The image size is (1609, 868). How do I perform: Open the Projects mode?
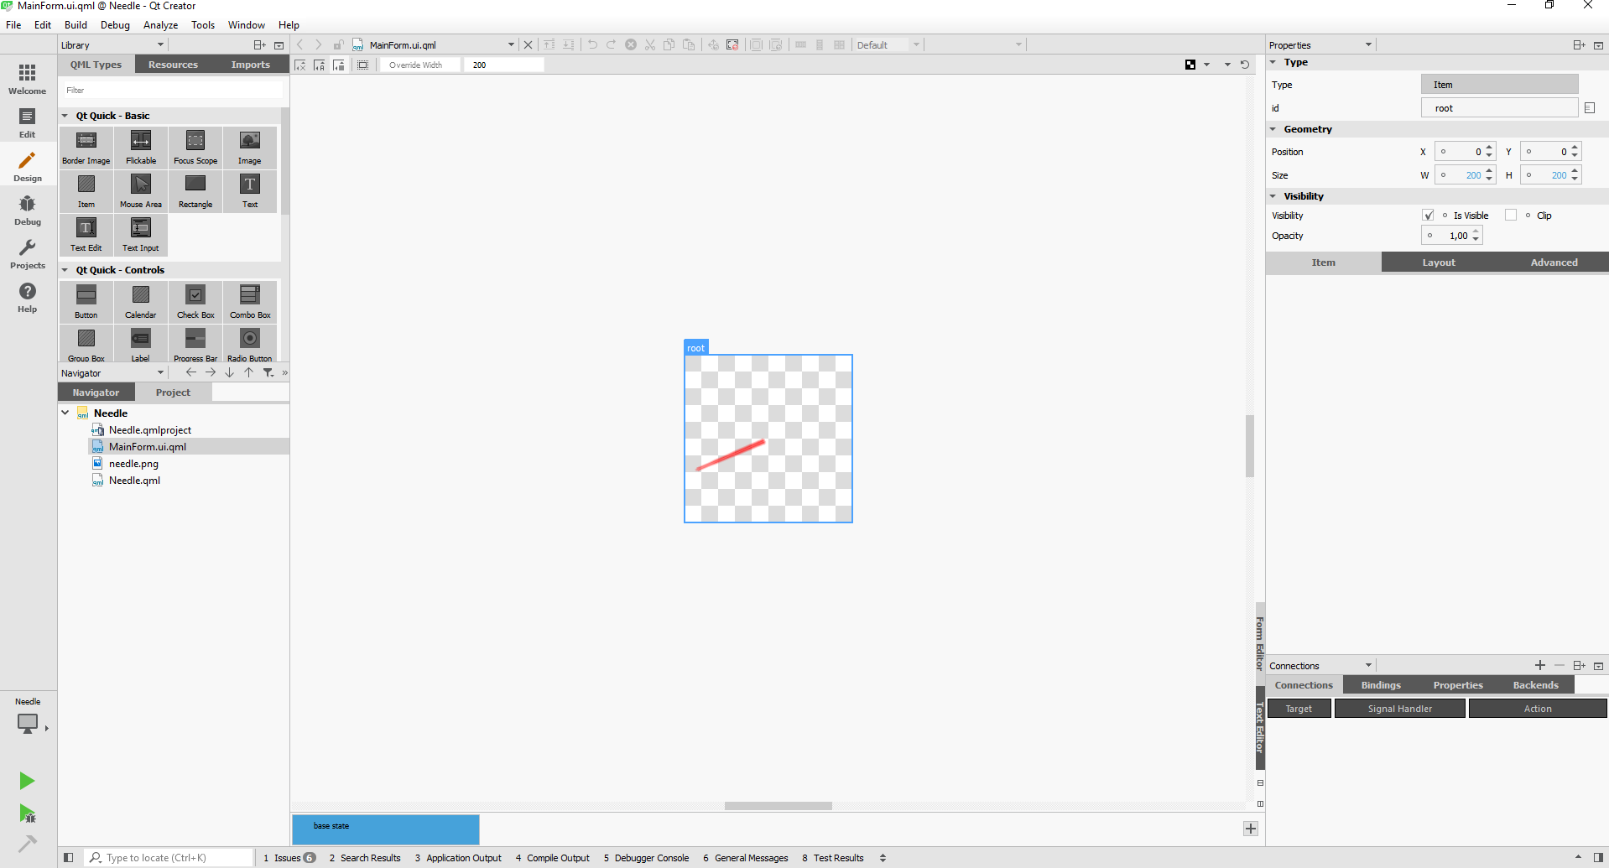pos(27,253)
